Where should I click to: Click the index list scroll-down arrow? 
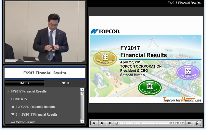tap(82, 121)
